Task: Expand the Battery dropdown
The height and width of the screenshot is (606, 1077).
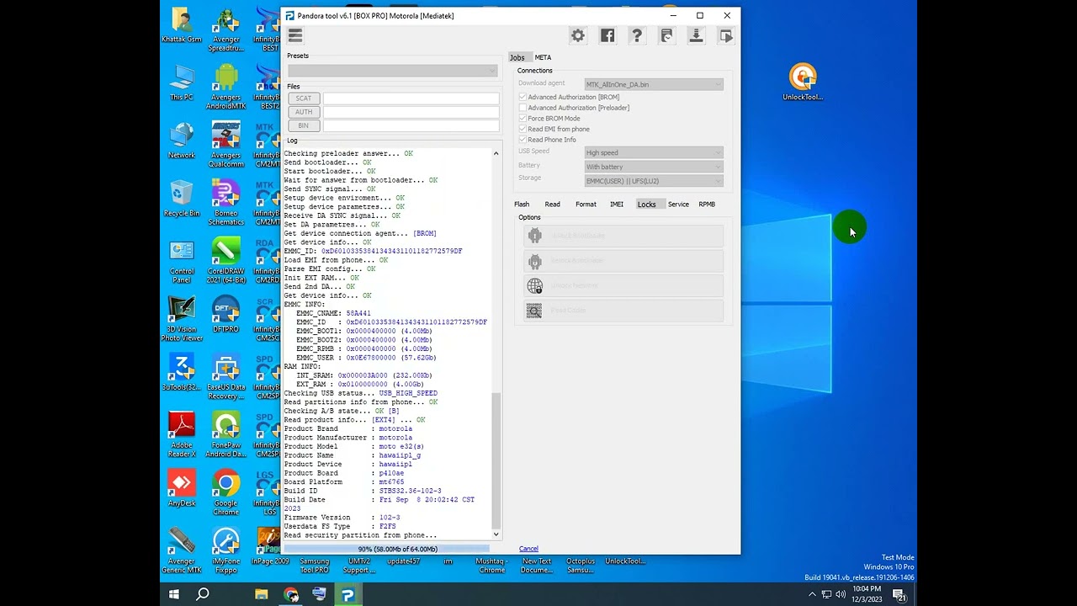Action: (x=654, y=167)
